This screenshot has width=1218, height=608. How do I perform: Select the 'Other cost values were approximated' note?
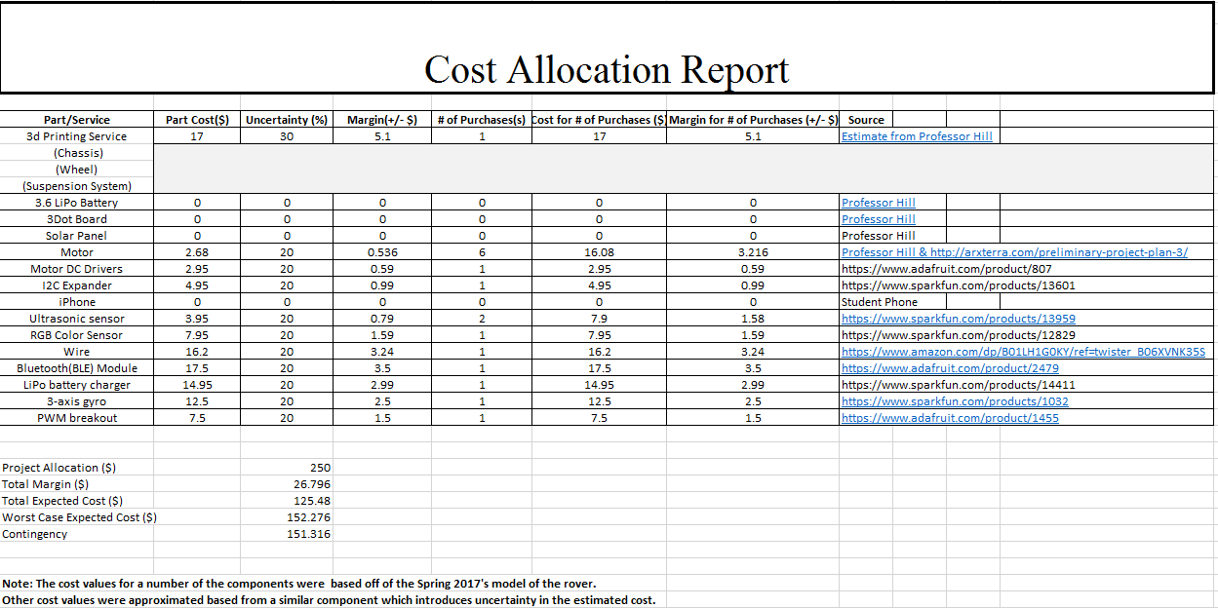coord(329,600)
